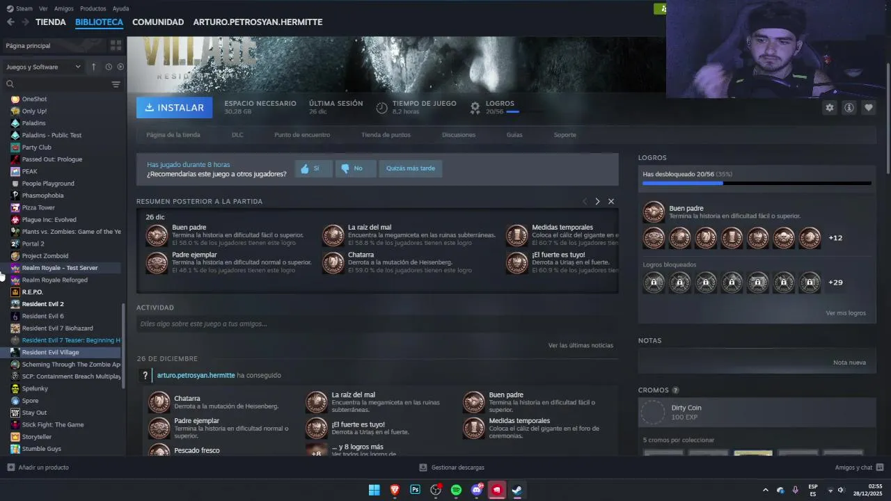Screen dimensions: 891x501
Task: Open the DLC tab of the game
Action: [x=237, y=135]
